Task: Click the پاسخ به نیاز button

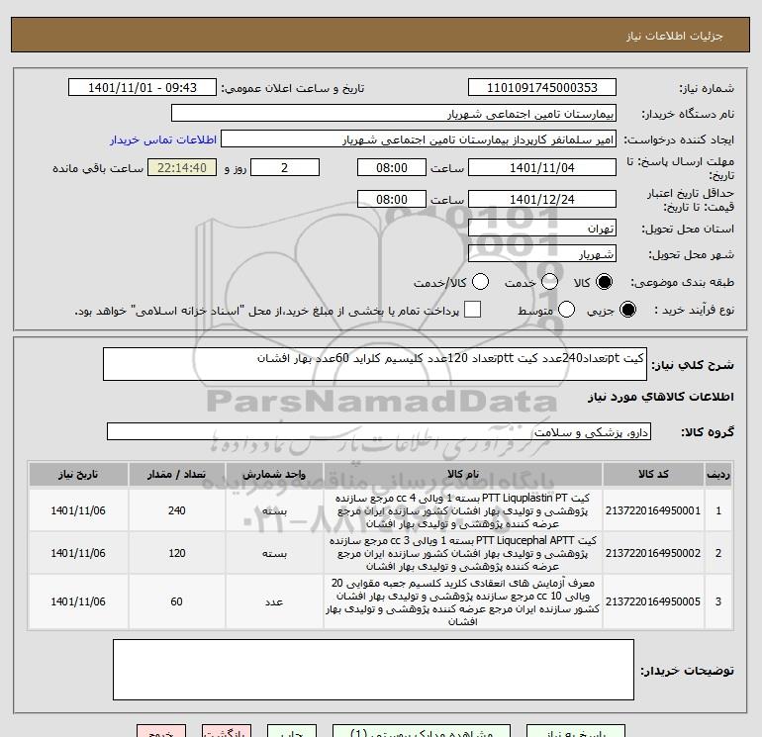Action: pyautogui.click(x=575, y=732)
